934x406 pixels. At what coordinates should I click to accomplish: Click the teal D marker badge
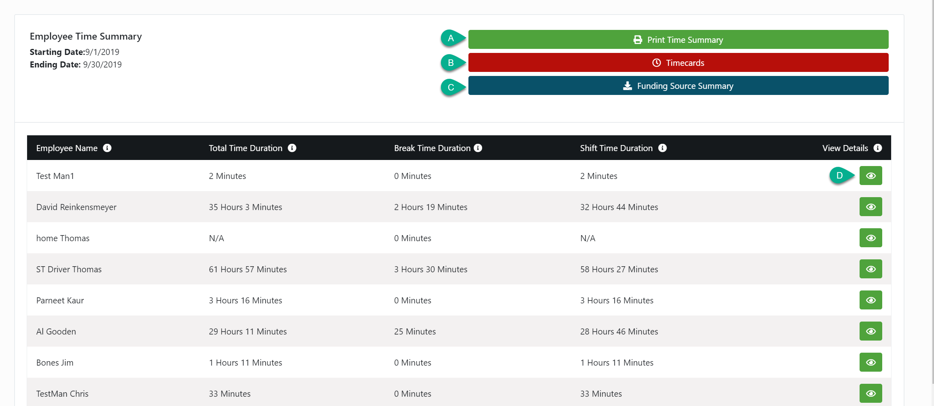tap(840, 175)
